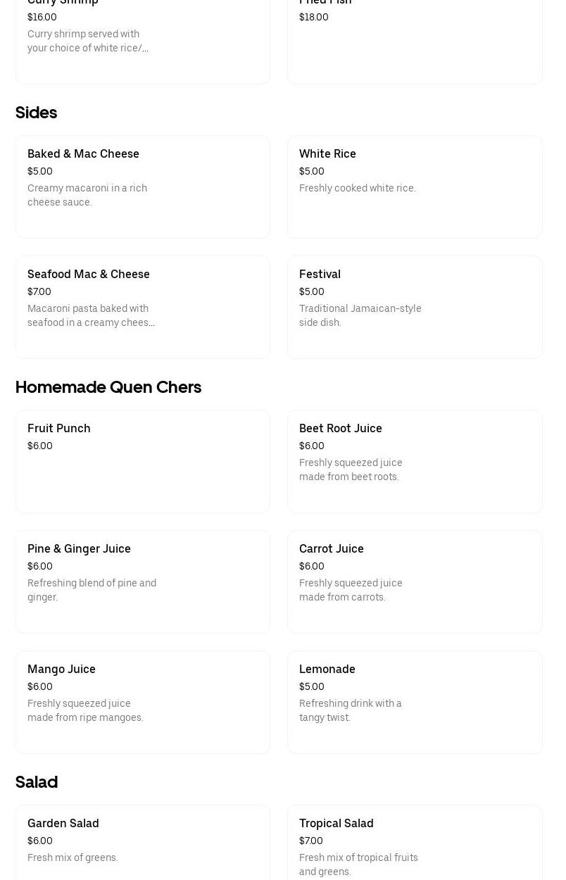Select the Lemonade drink card
566x880 pixels.
tap(415, 702)
